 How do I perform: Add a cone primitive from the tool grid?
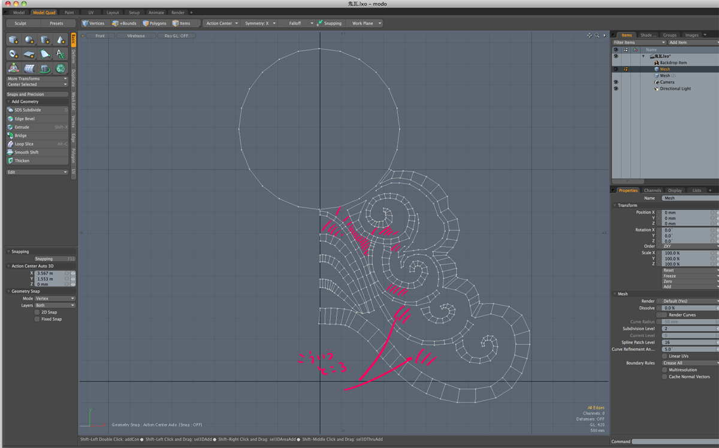click(61, 40)
